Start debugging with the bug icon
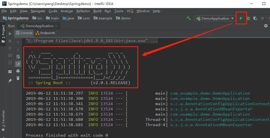Viewport: 270px width, 138px height. click(x=248, y=19)
